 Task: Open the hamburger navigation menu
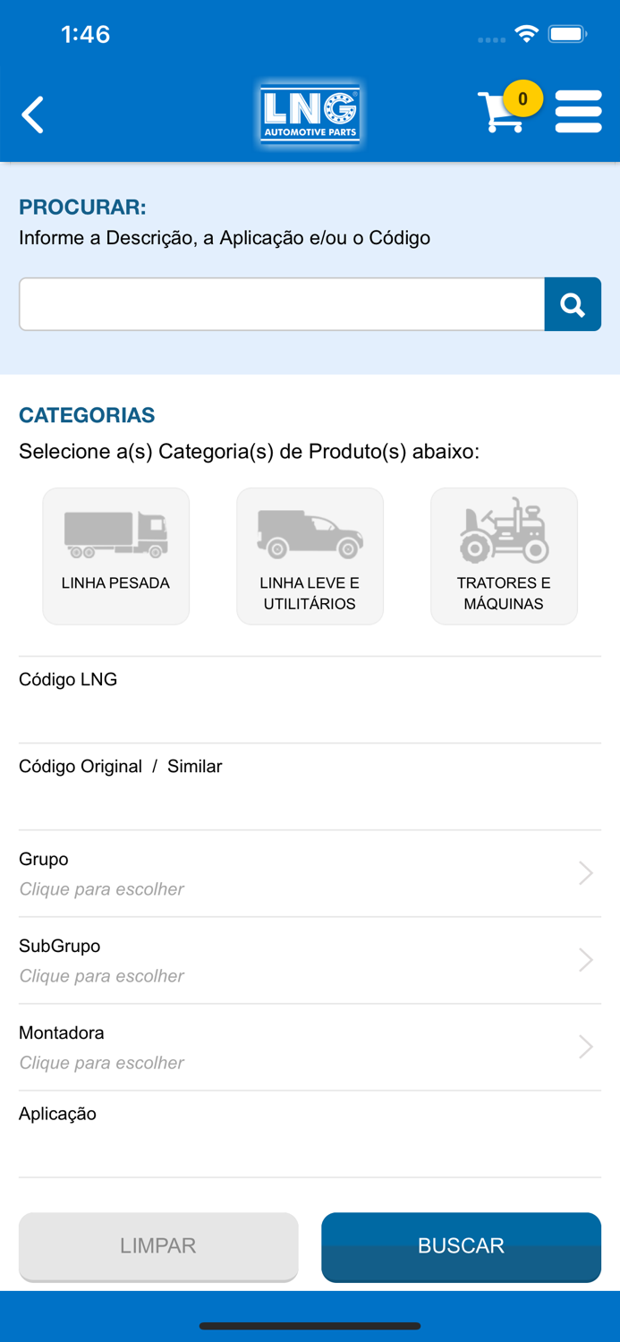(579, 111)
